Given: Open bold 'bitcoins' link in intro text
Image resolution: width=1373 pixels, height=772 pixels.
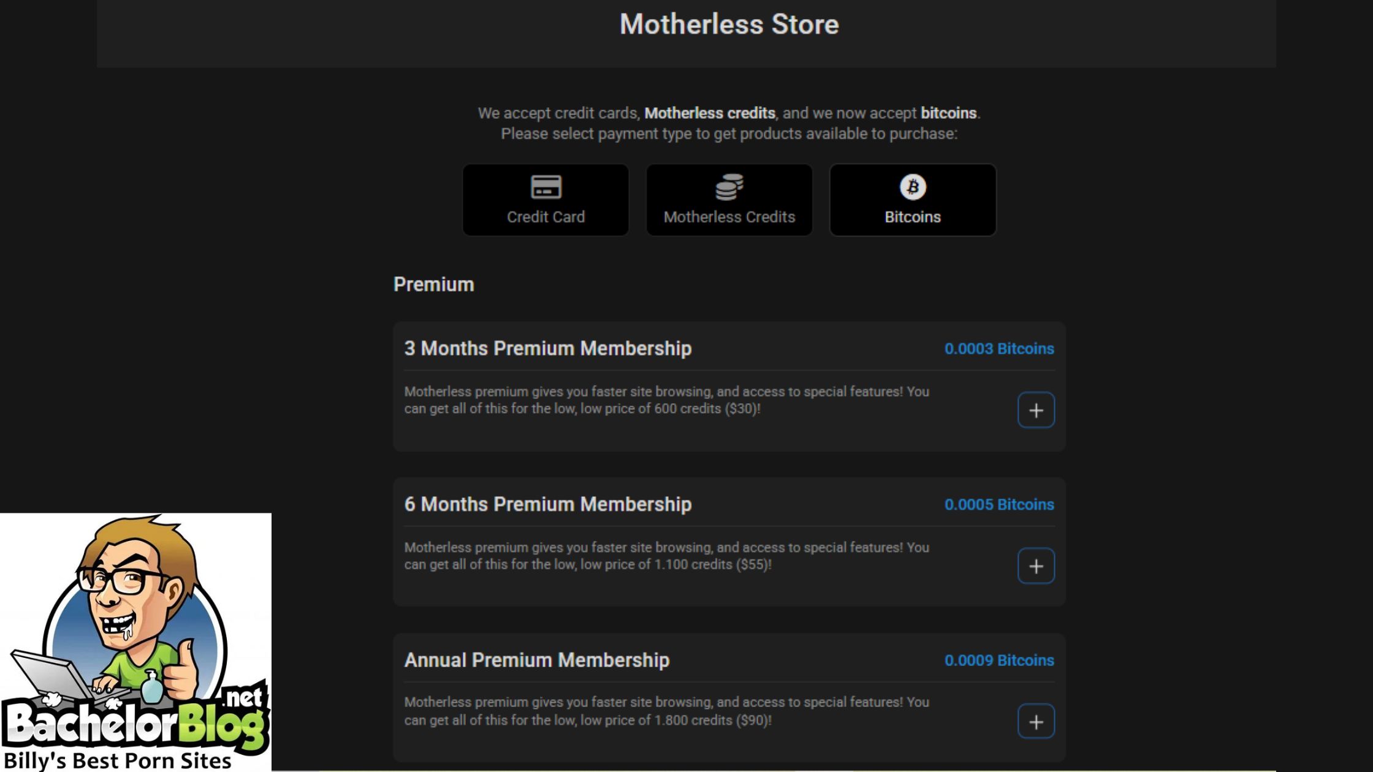Looking at the screenshot, I should click(x=948, y=113).
